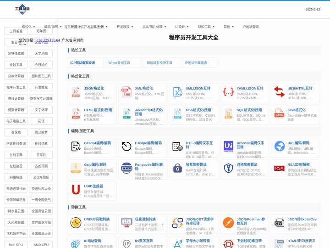Open Whois查询工具 link
The width and height of the screenshot is (330, 248).
click(x=124, y=62)
